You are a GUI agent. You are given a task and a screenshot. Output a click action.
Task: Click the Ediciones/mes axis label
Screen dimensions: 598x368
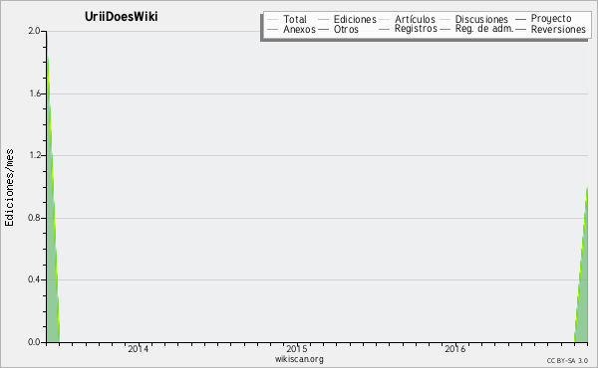coord(9,187)
